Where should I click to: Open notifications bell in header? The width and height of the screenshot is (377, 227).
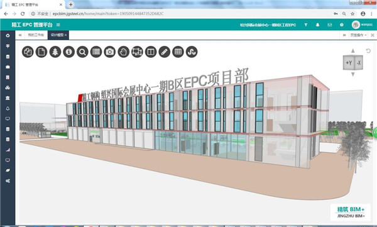(317, 25)
